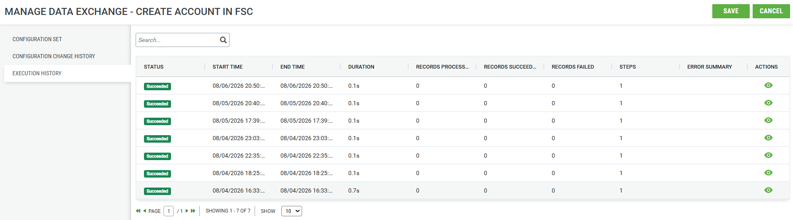
Task: View details of 08/04/2026 23:03 execution
Action: (x=768, y=138)
